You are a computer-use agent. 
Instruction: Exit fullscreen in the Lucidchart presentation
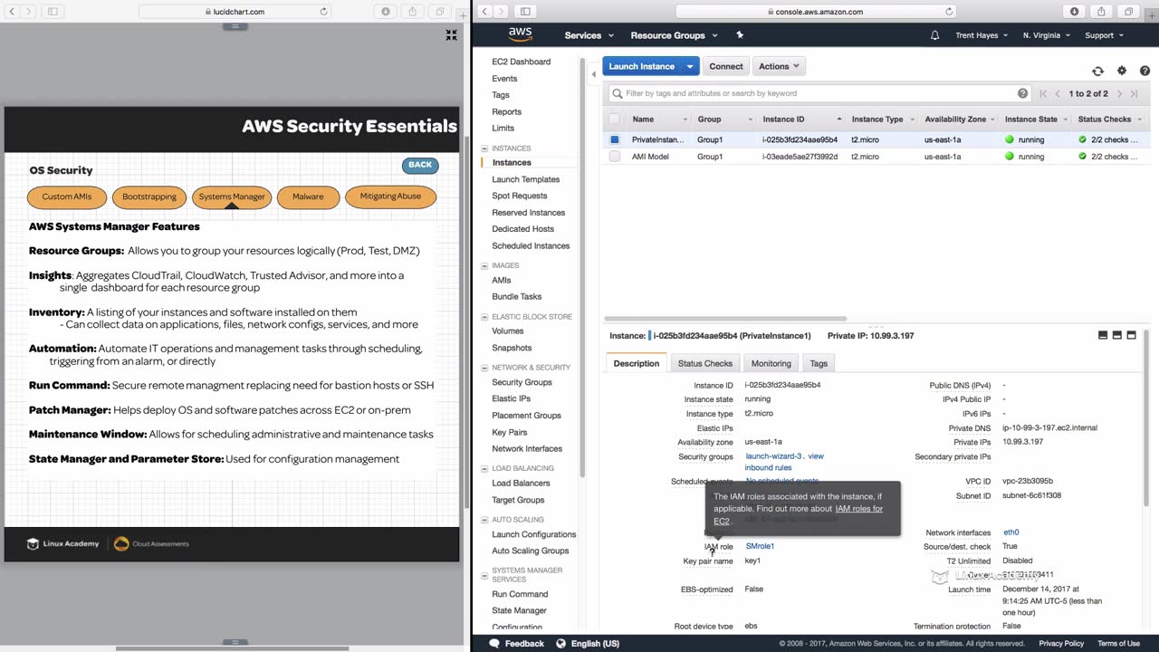coord(451,35)
